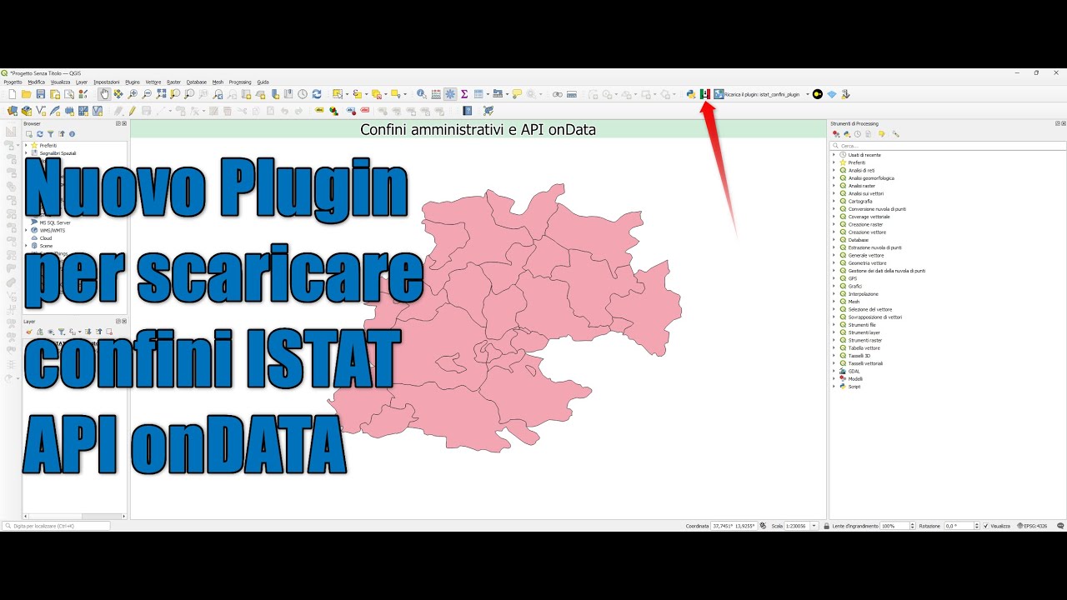Click the yellow-black round plugin icon
The height and width of the screenshot is (600, 1067).
click(818, 94)
